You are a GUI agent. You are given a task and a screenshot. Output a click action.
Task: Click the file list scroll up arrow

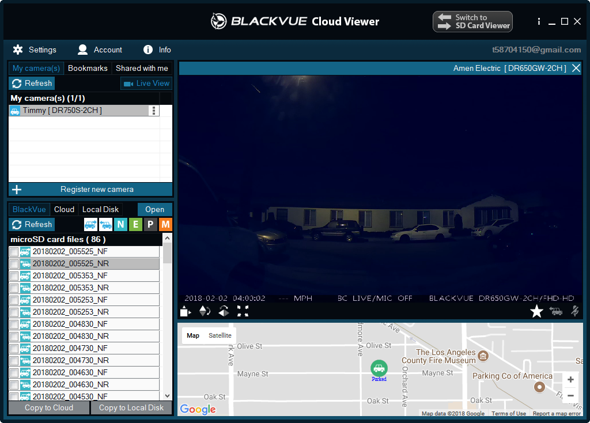coord(168,238)
